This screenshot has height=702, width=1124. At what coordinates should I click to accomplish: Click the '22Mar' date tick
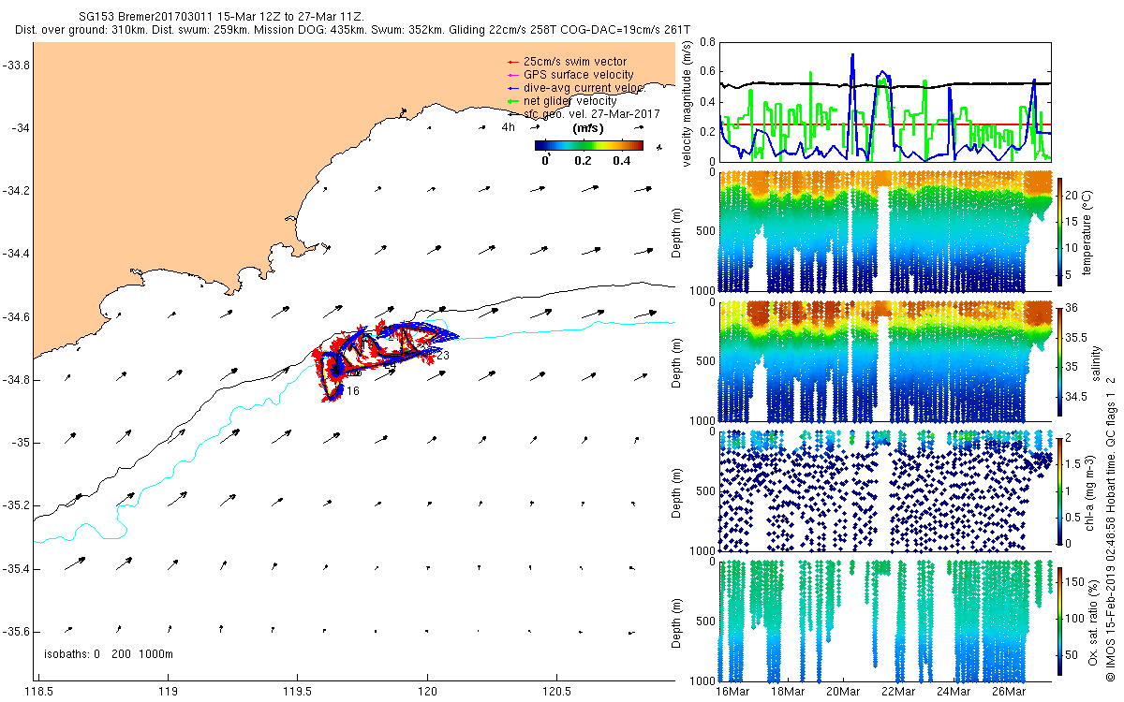[898, 692]
